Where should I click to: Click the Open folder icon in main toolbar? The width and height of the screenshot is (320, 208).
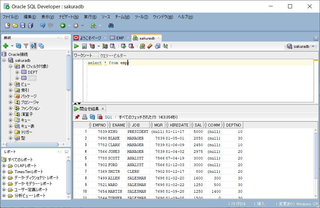[15, 26]
